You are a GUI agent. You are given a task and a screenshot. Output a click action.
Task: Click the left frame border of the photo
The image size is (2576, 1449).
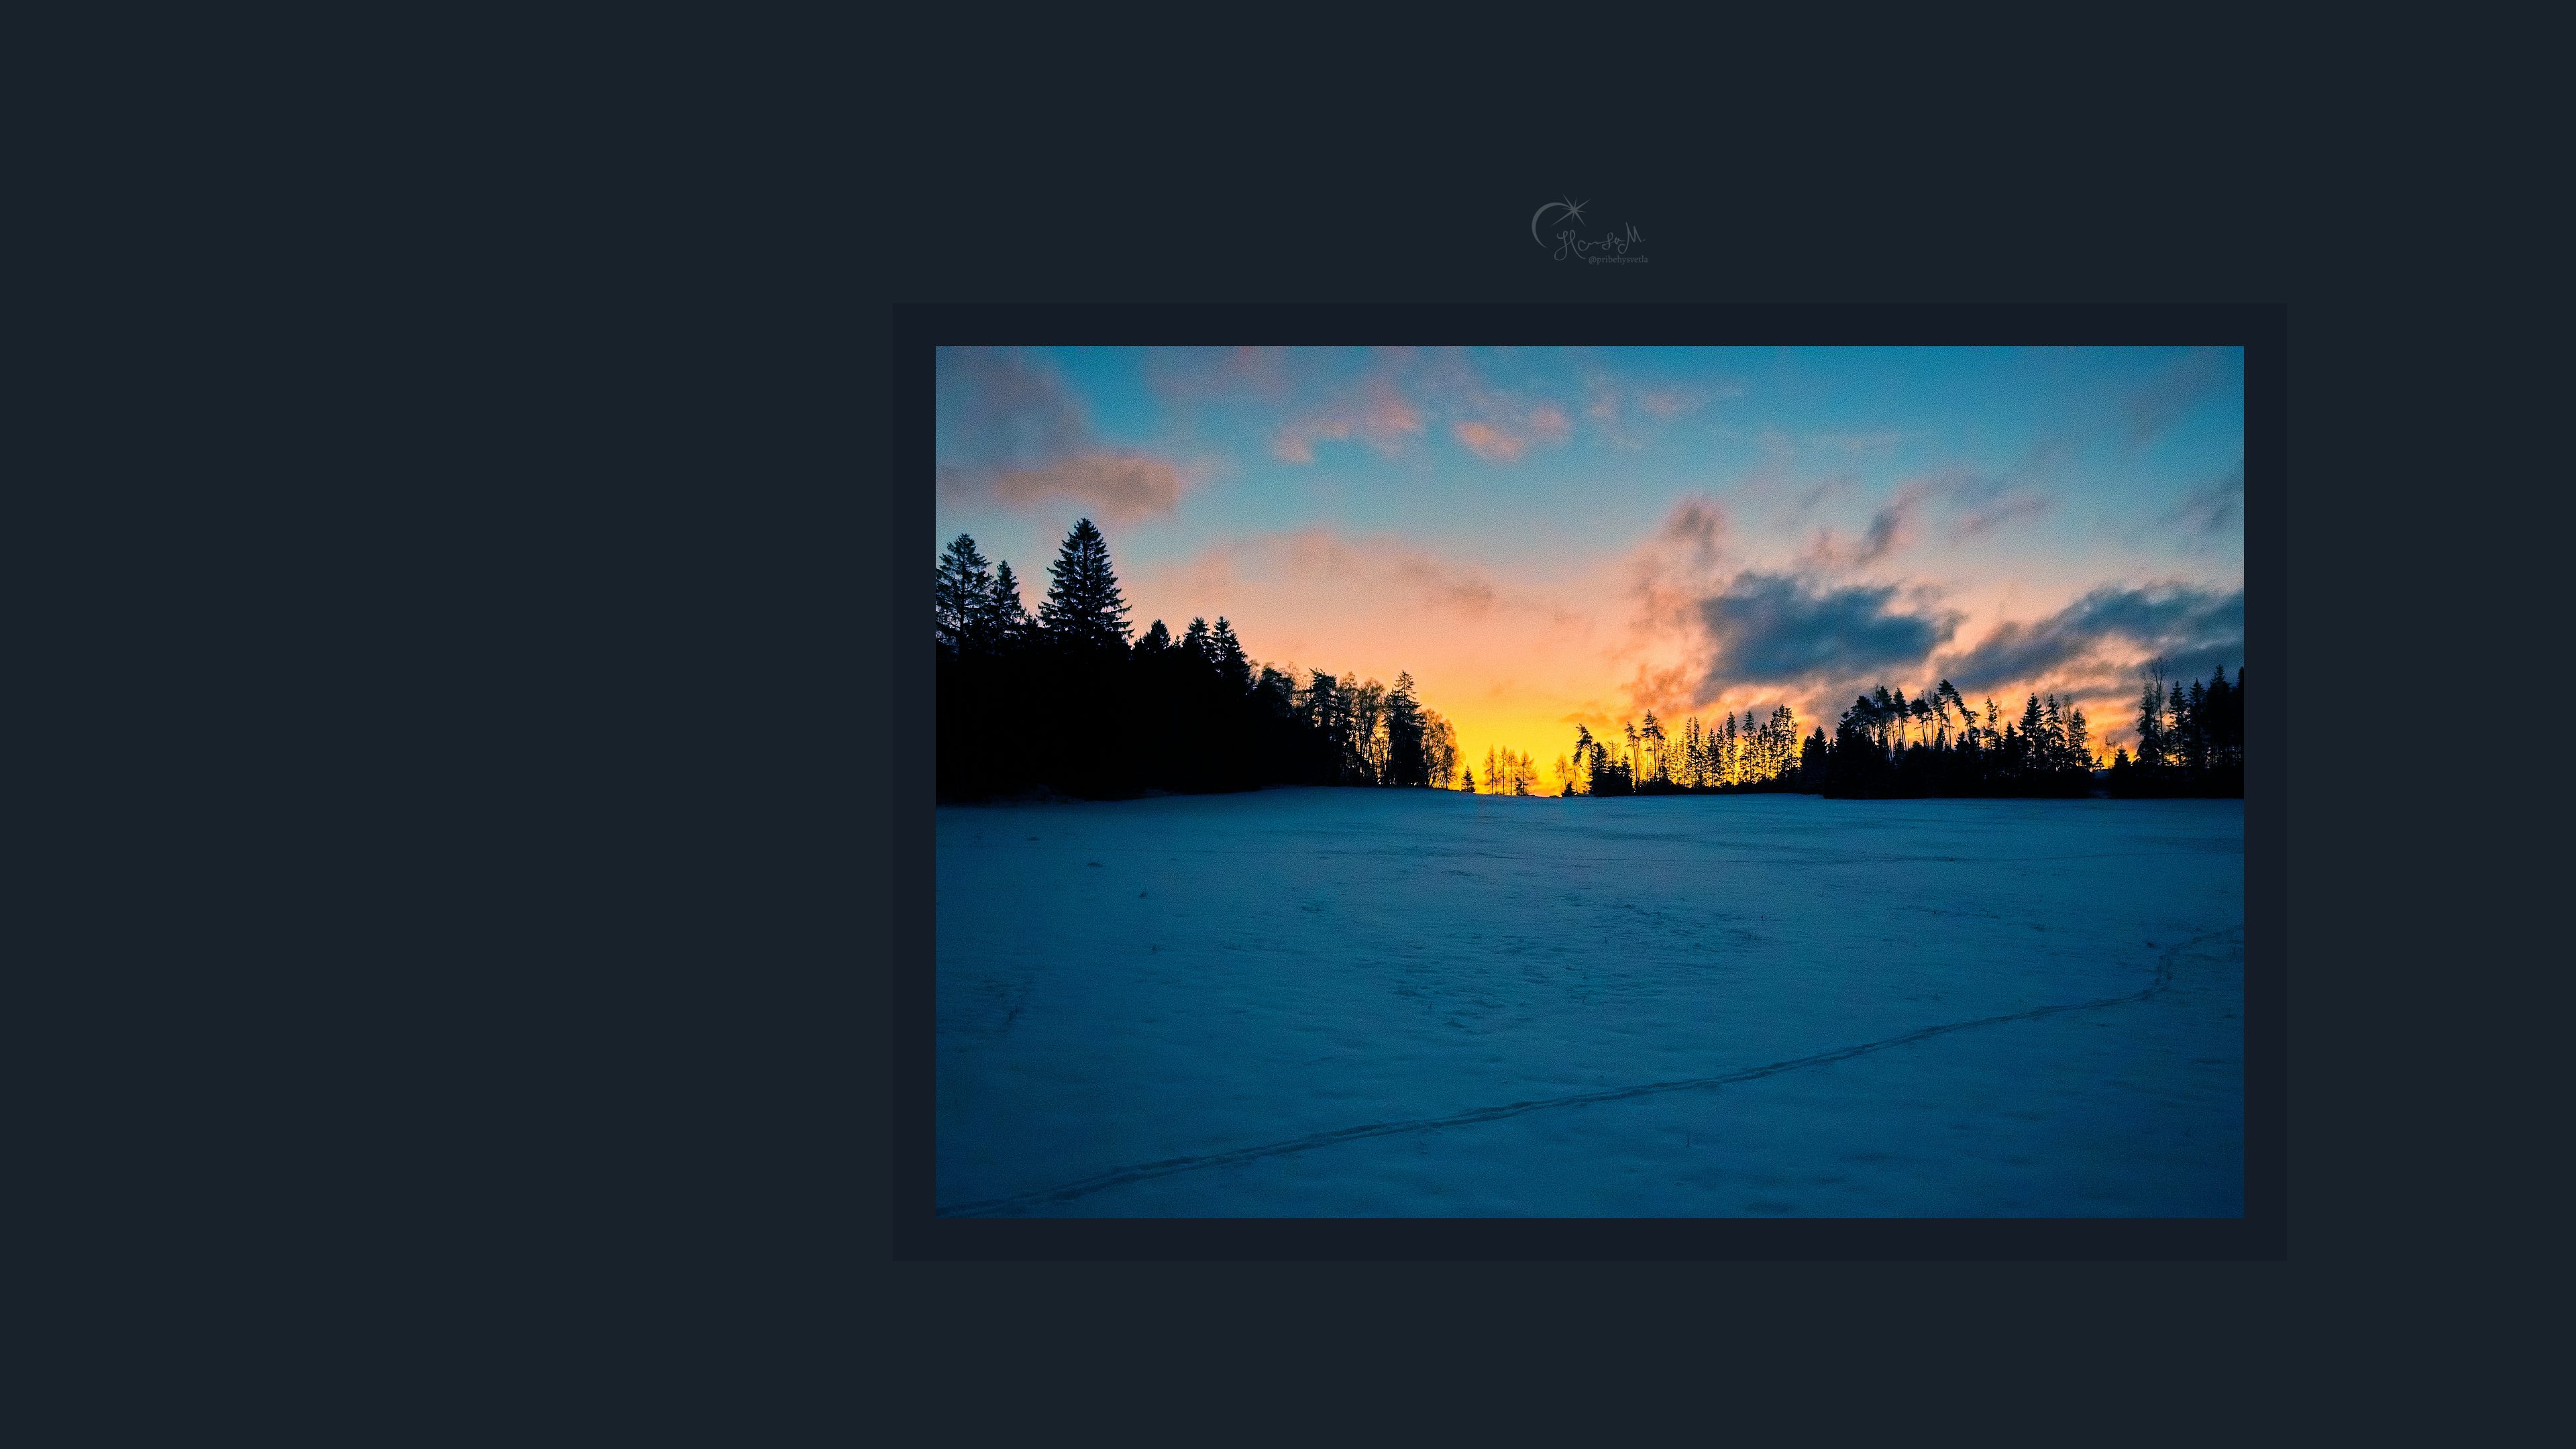click(914, 782)
